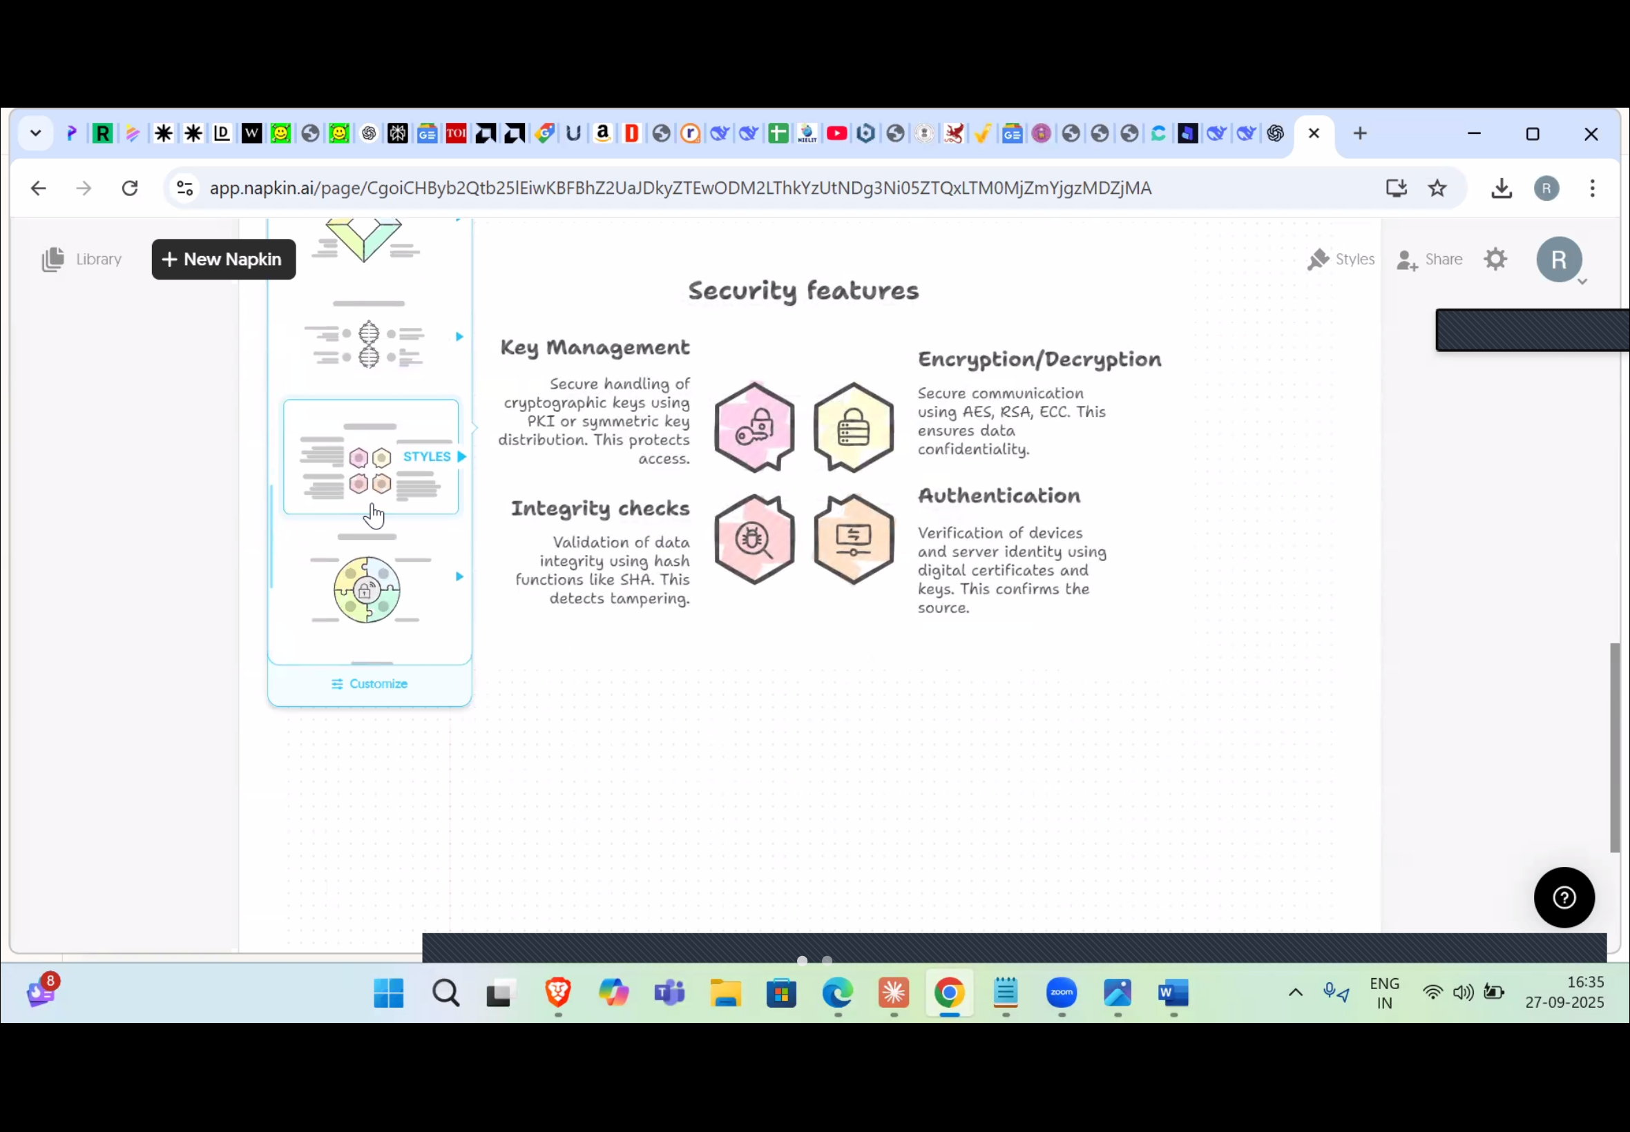Select the authentication server hexagon icon
The width and height of the screenshot is (1630, 1132).
tap(854, 540)
